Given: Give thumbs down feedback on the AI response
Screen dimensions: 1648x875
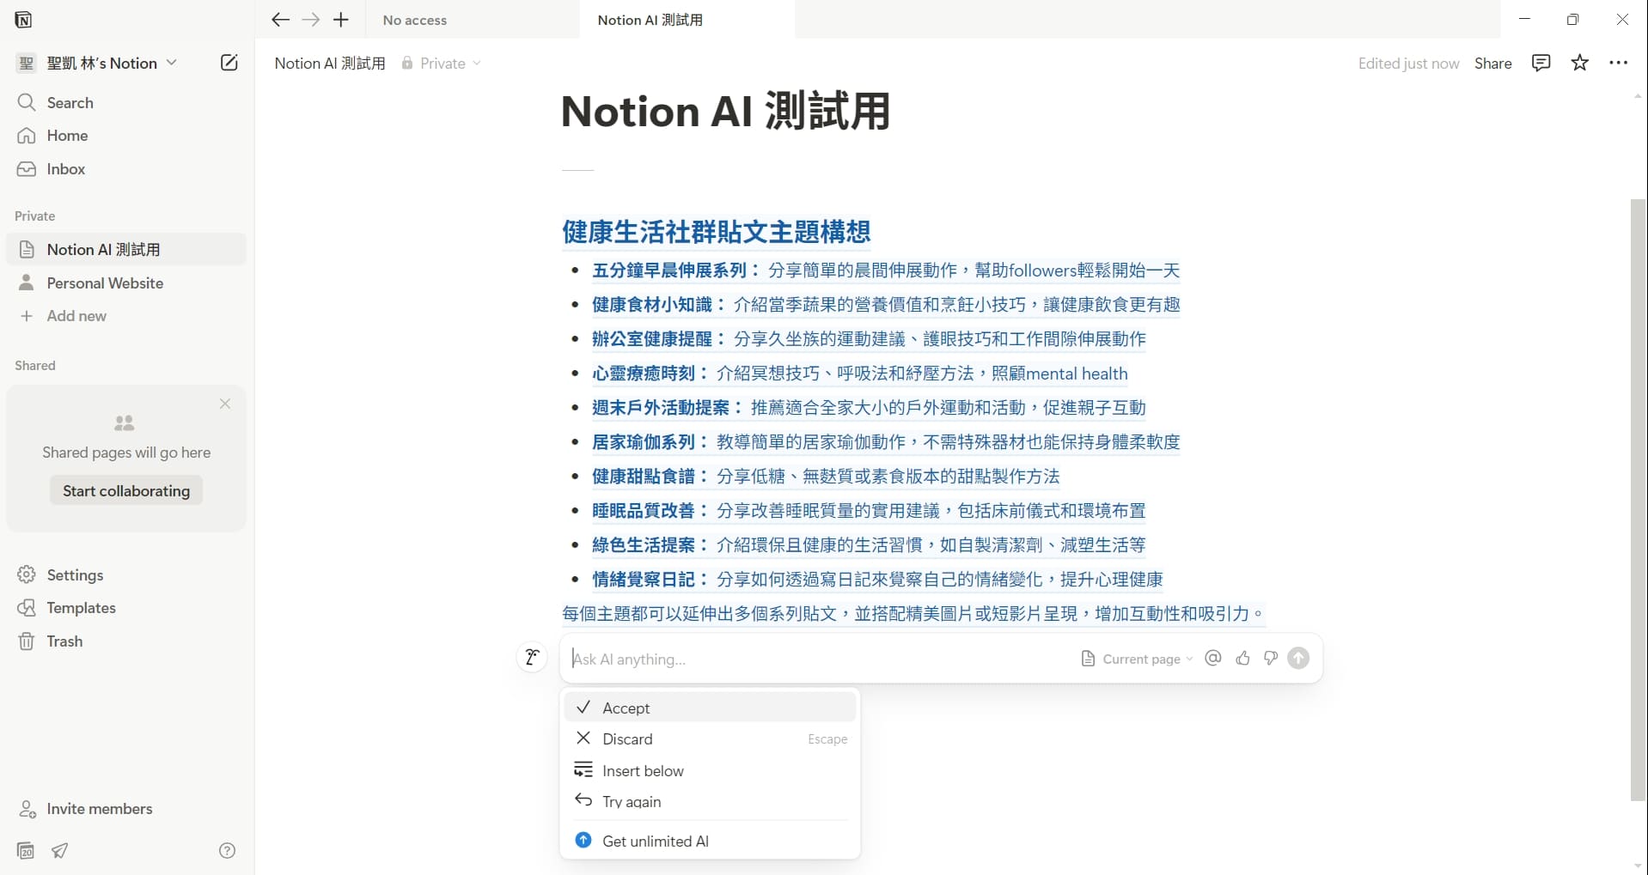Looking at the screenshot, I should click(1270, 658).
